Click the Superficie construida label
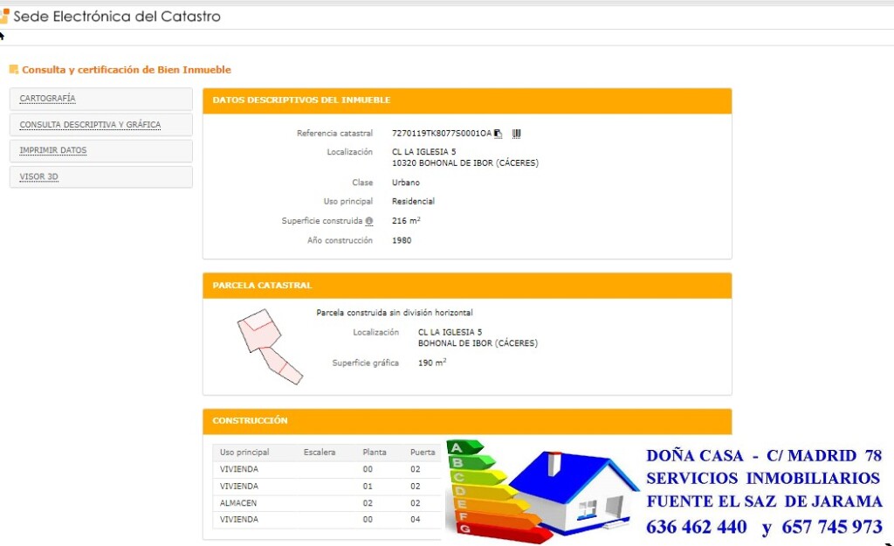 coord(322,221)
